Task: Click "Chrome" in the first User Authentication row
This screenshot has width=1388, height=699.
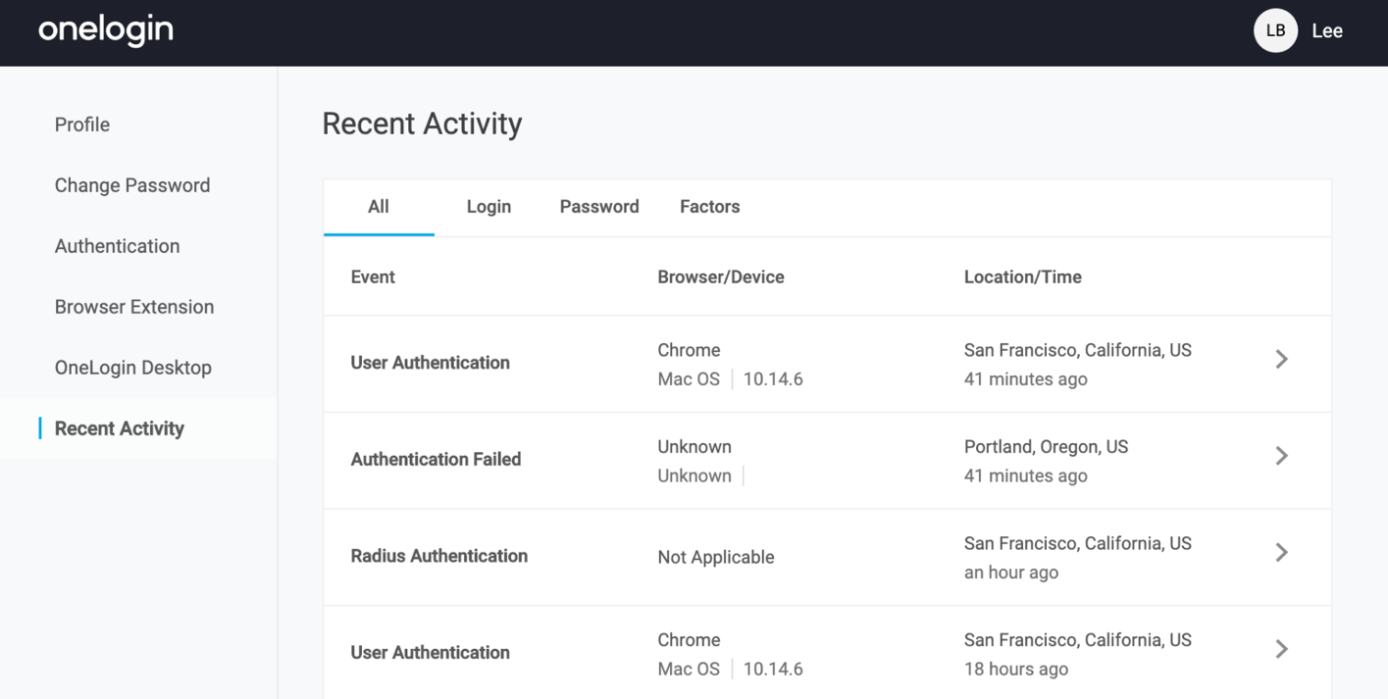Action: click(689, 350)
